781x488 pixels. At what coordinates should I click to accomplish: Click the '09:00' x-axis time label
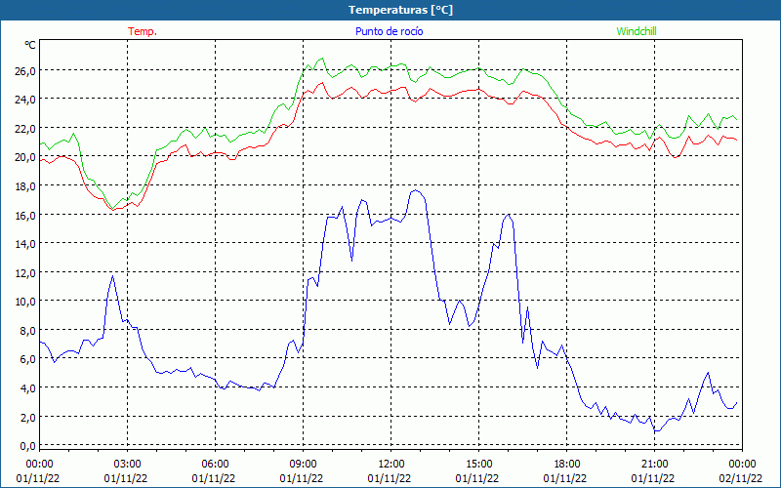click(303, 465)
